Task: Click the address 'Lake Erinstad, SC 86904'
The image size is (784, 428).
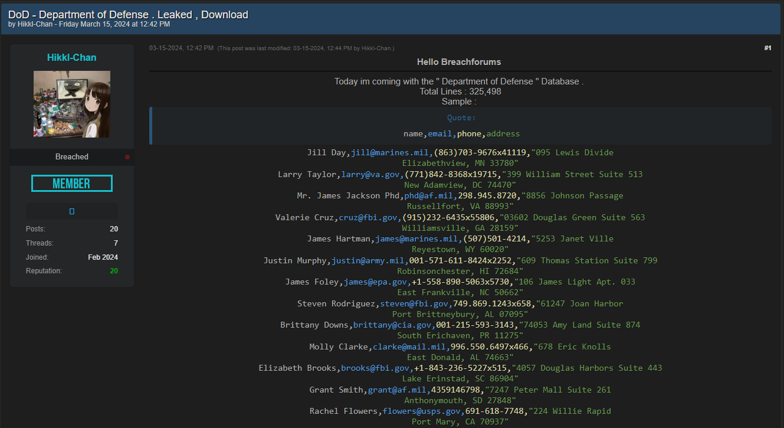Action: pyautogui.click(x=460, y=379)
